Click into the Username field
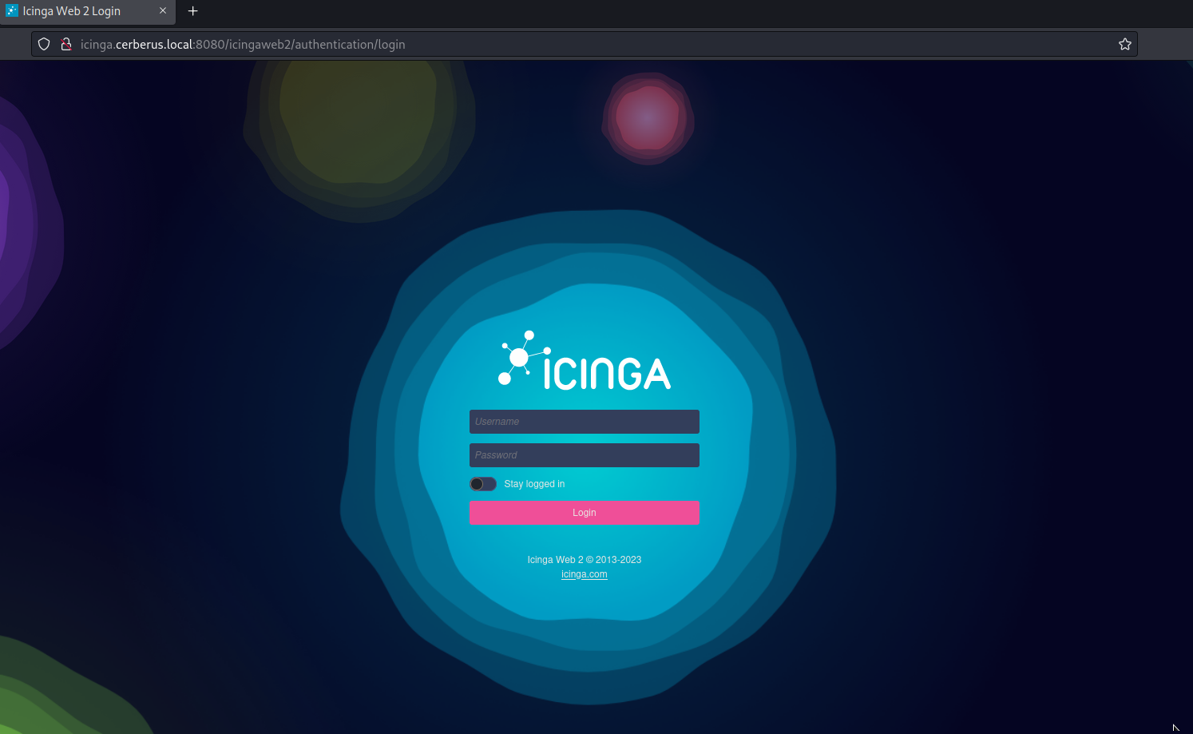 (x=585, y=422)
